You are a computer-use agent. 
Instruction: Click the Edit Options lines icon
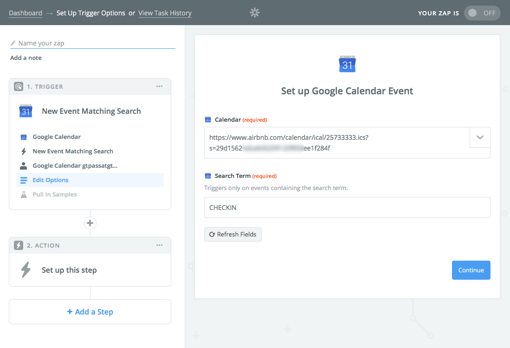pos(24,180)
